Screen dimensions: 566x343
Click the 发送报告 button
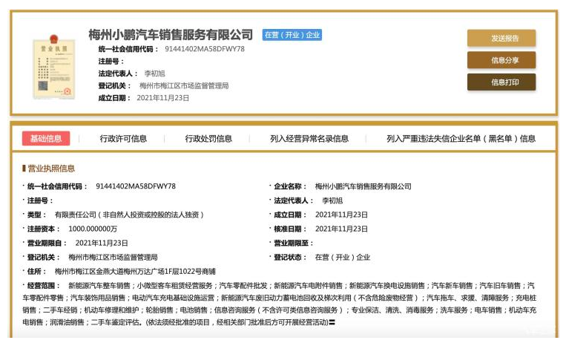[x=501, y=39]
